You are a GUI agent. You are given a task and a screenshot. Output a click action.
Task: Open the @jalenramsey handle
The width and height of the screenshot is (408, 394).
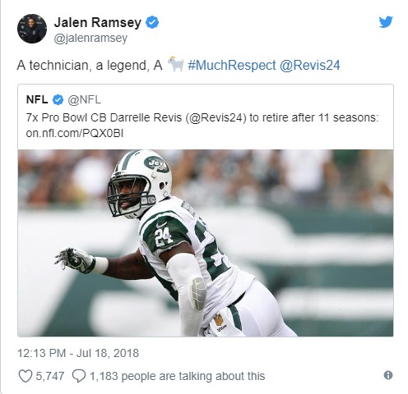[90, 38]
